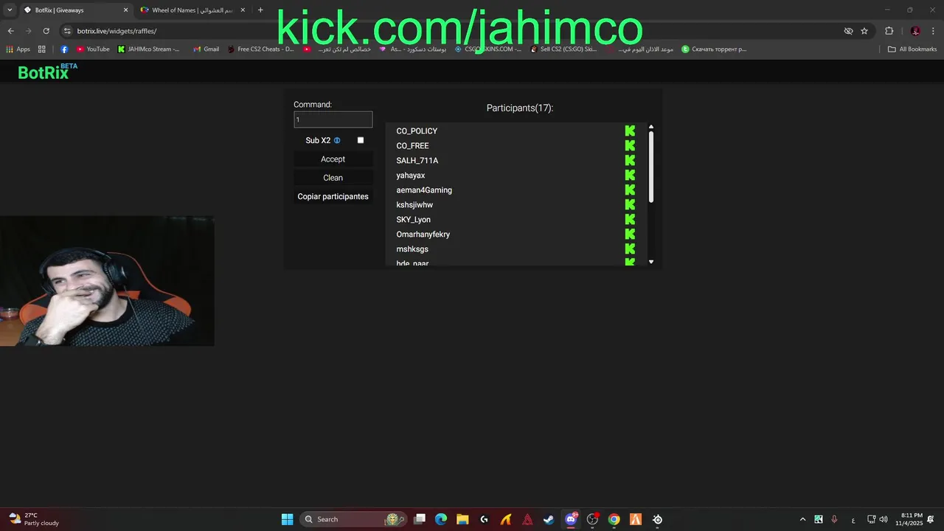Open the YouTube bookmark

93,49
